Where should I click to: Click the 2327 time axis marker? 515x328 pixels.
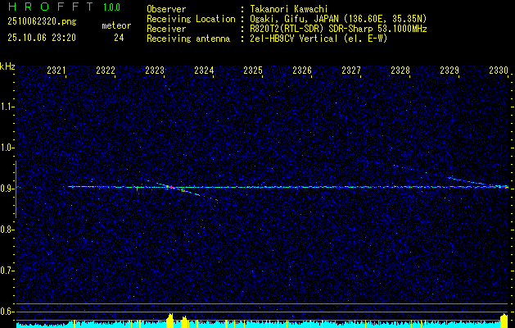[x=351, y=70]
